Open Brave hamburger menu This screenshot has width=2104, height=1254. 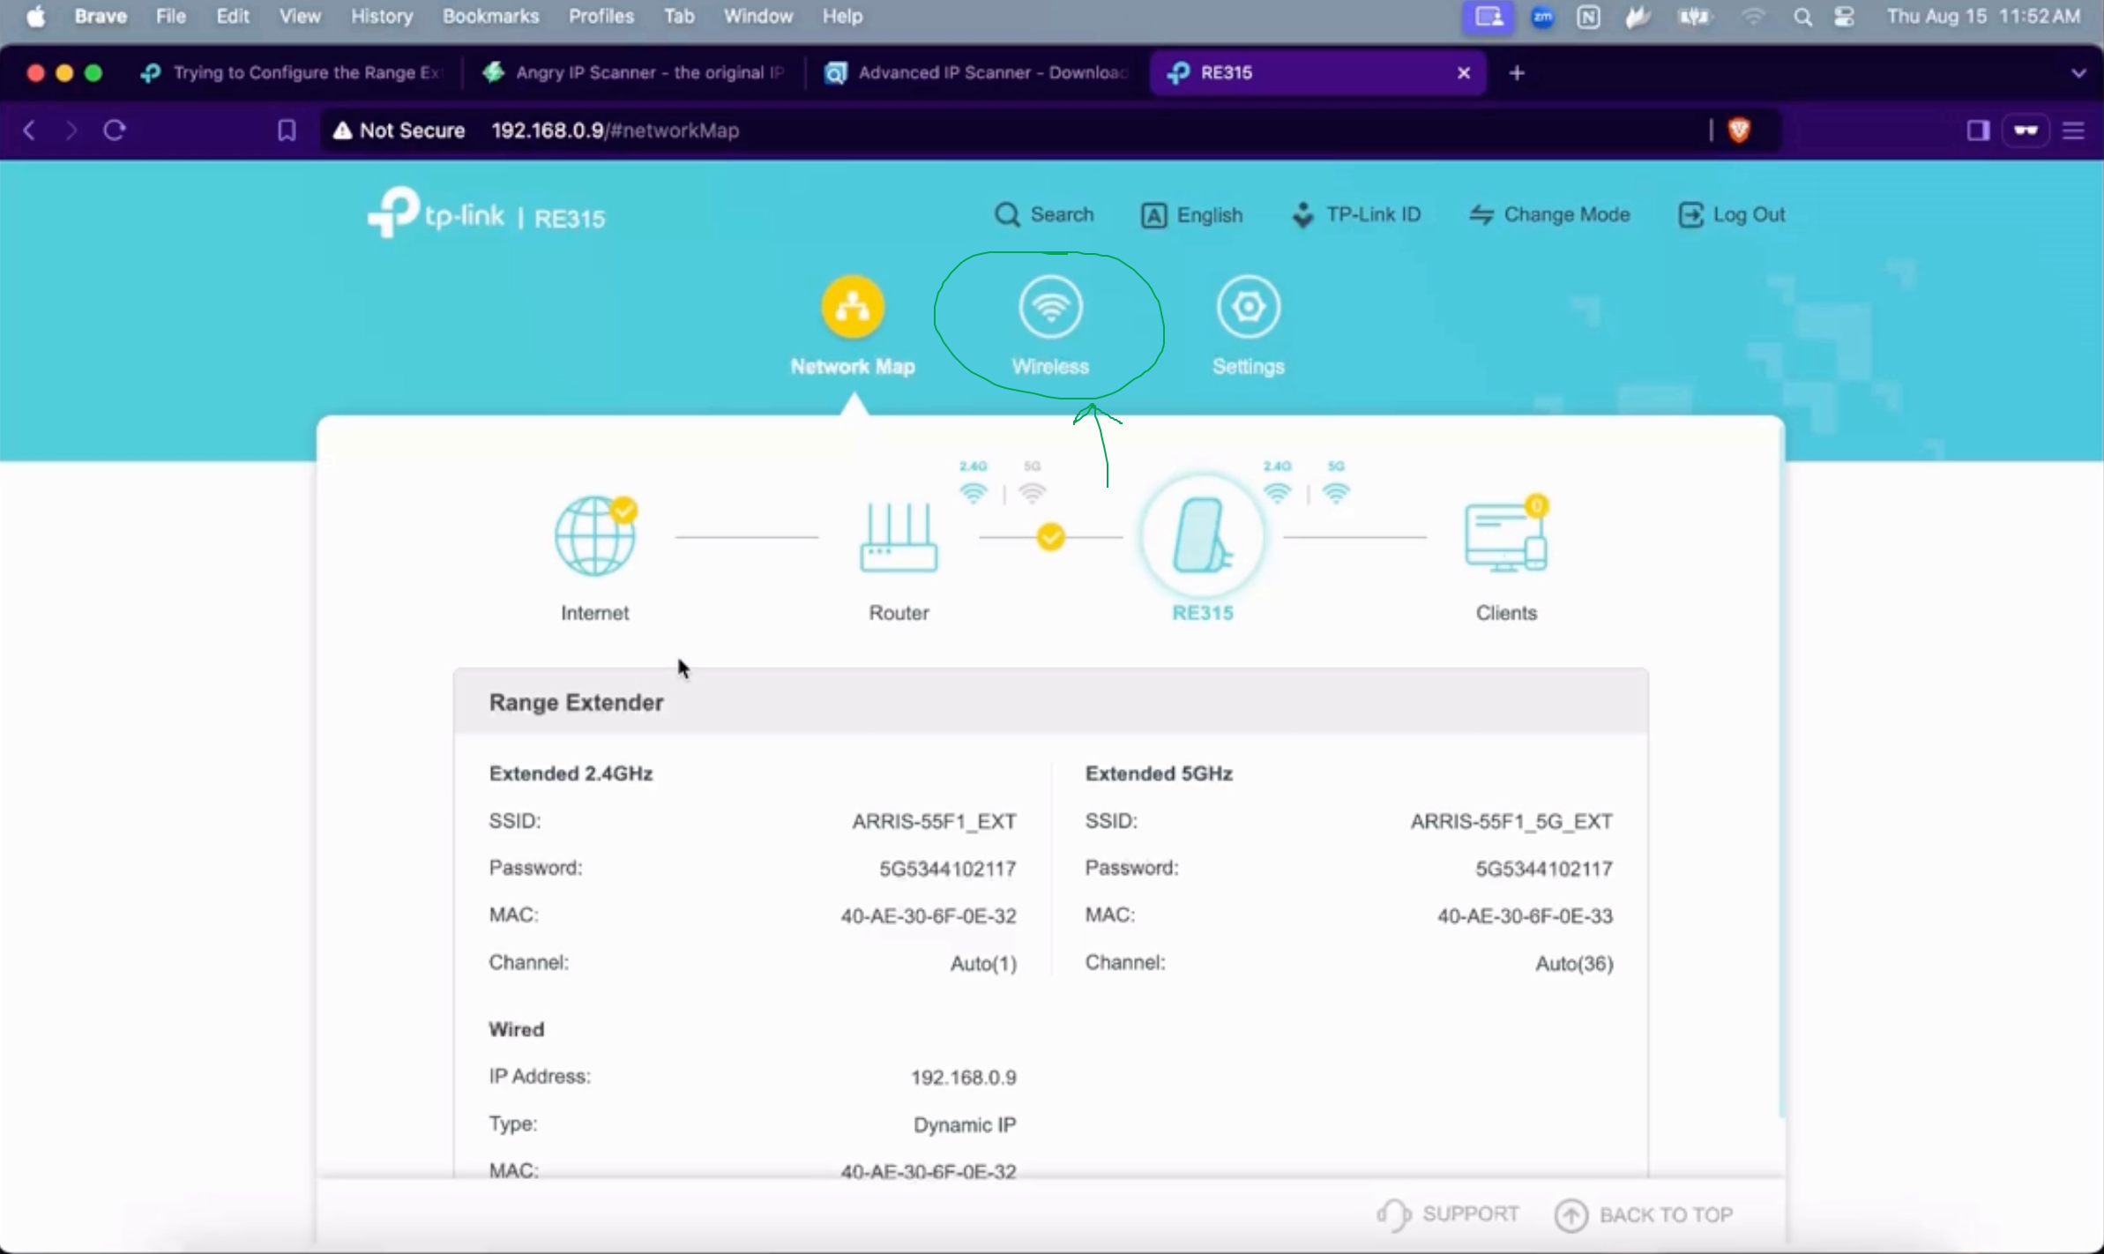[x=2073, y=131]
